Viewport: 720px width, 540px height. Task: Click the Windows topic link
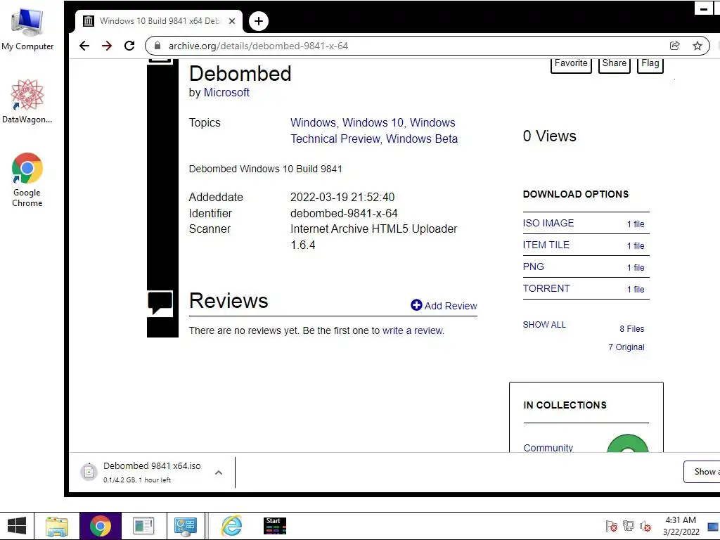(x=313, y=122)
